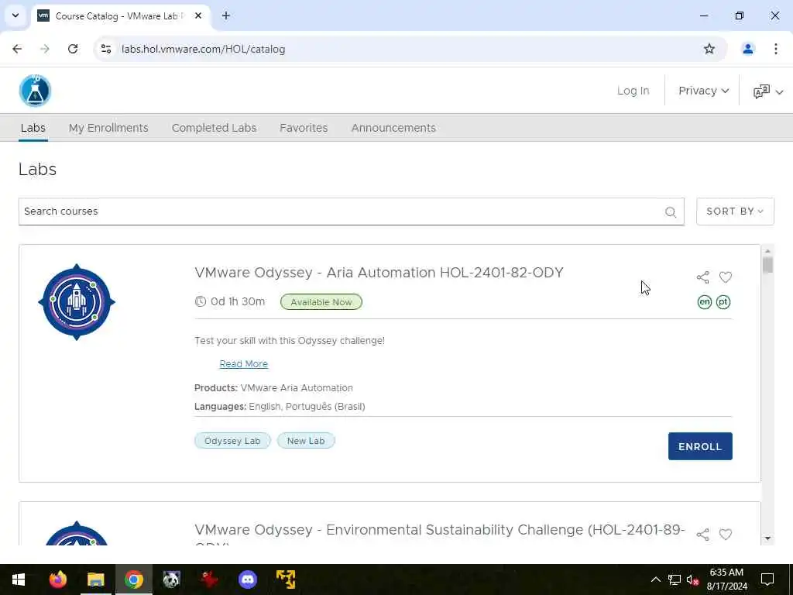
Task: Launch Firefox from the taskbar
Action: tap(57, 580)
